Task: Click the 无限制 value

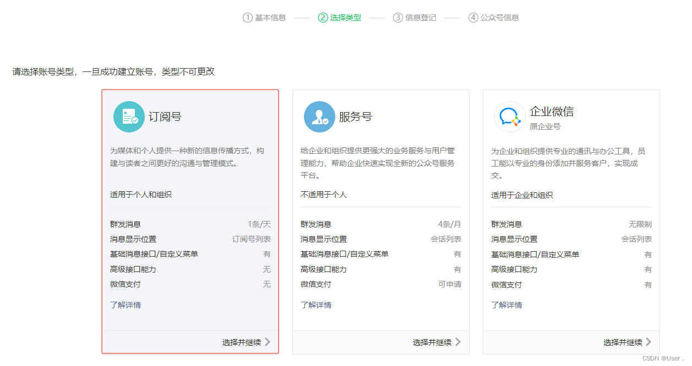Action: [x=640, y=224]
